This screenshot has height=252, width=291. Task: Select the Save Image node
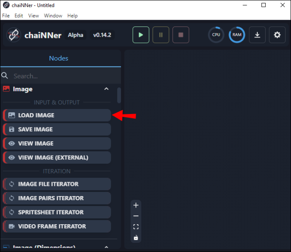click(57, 129)
